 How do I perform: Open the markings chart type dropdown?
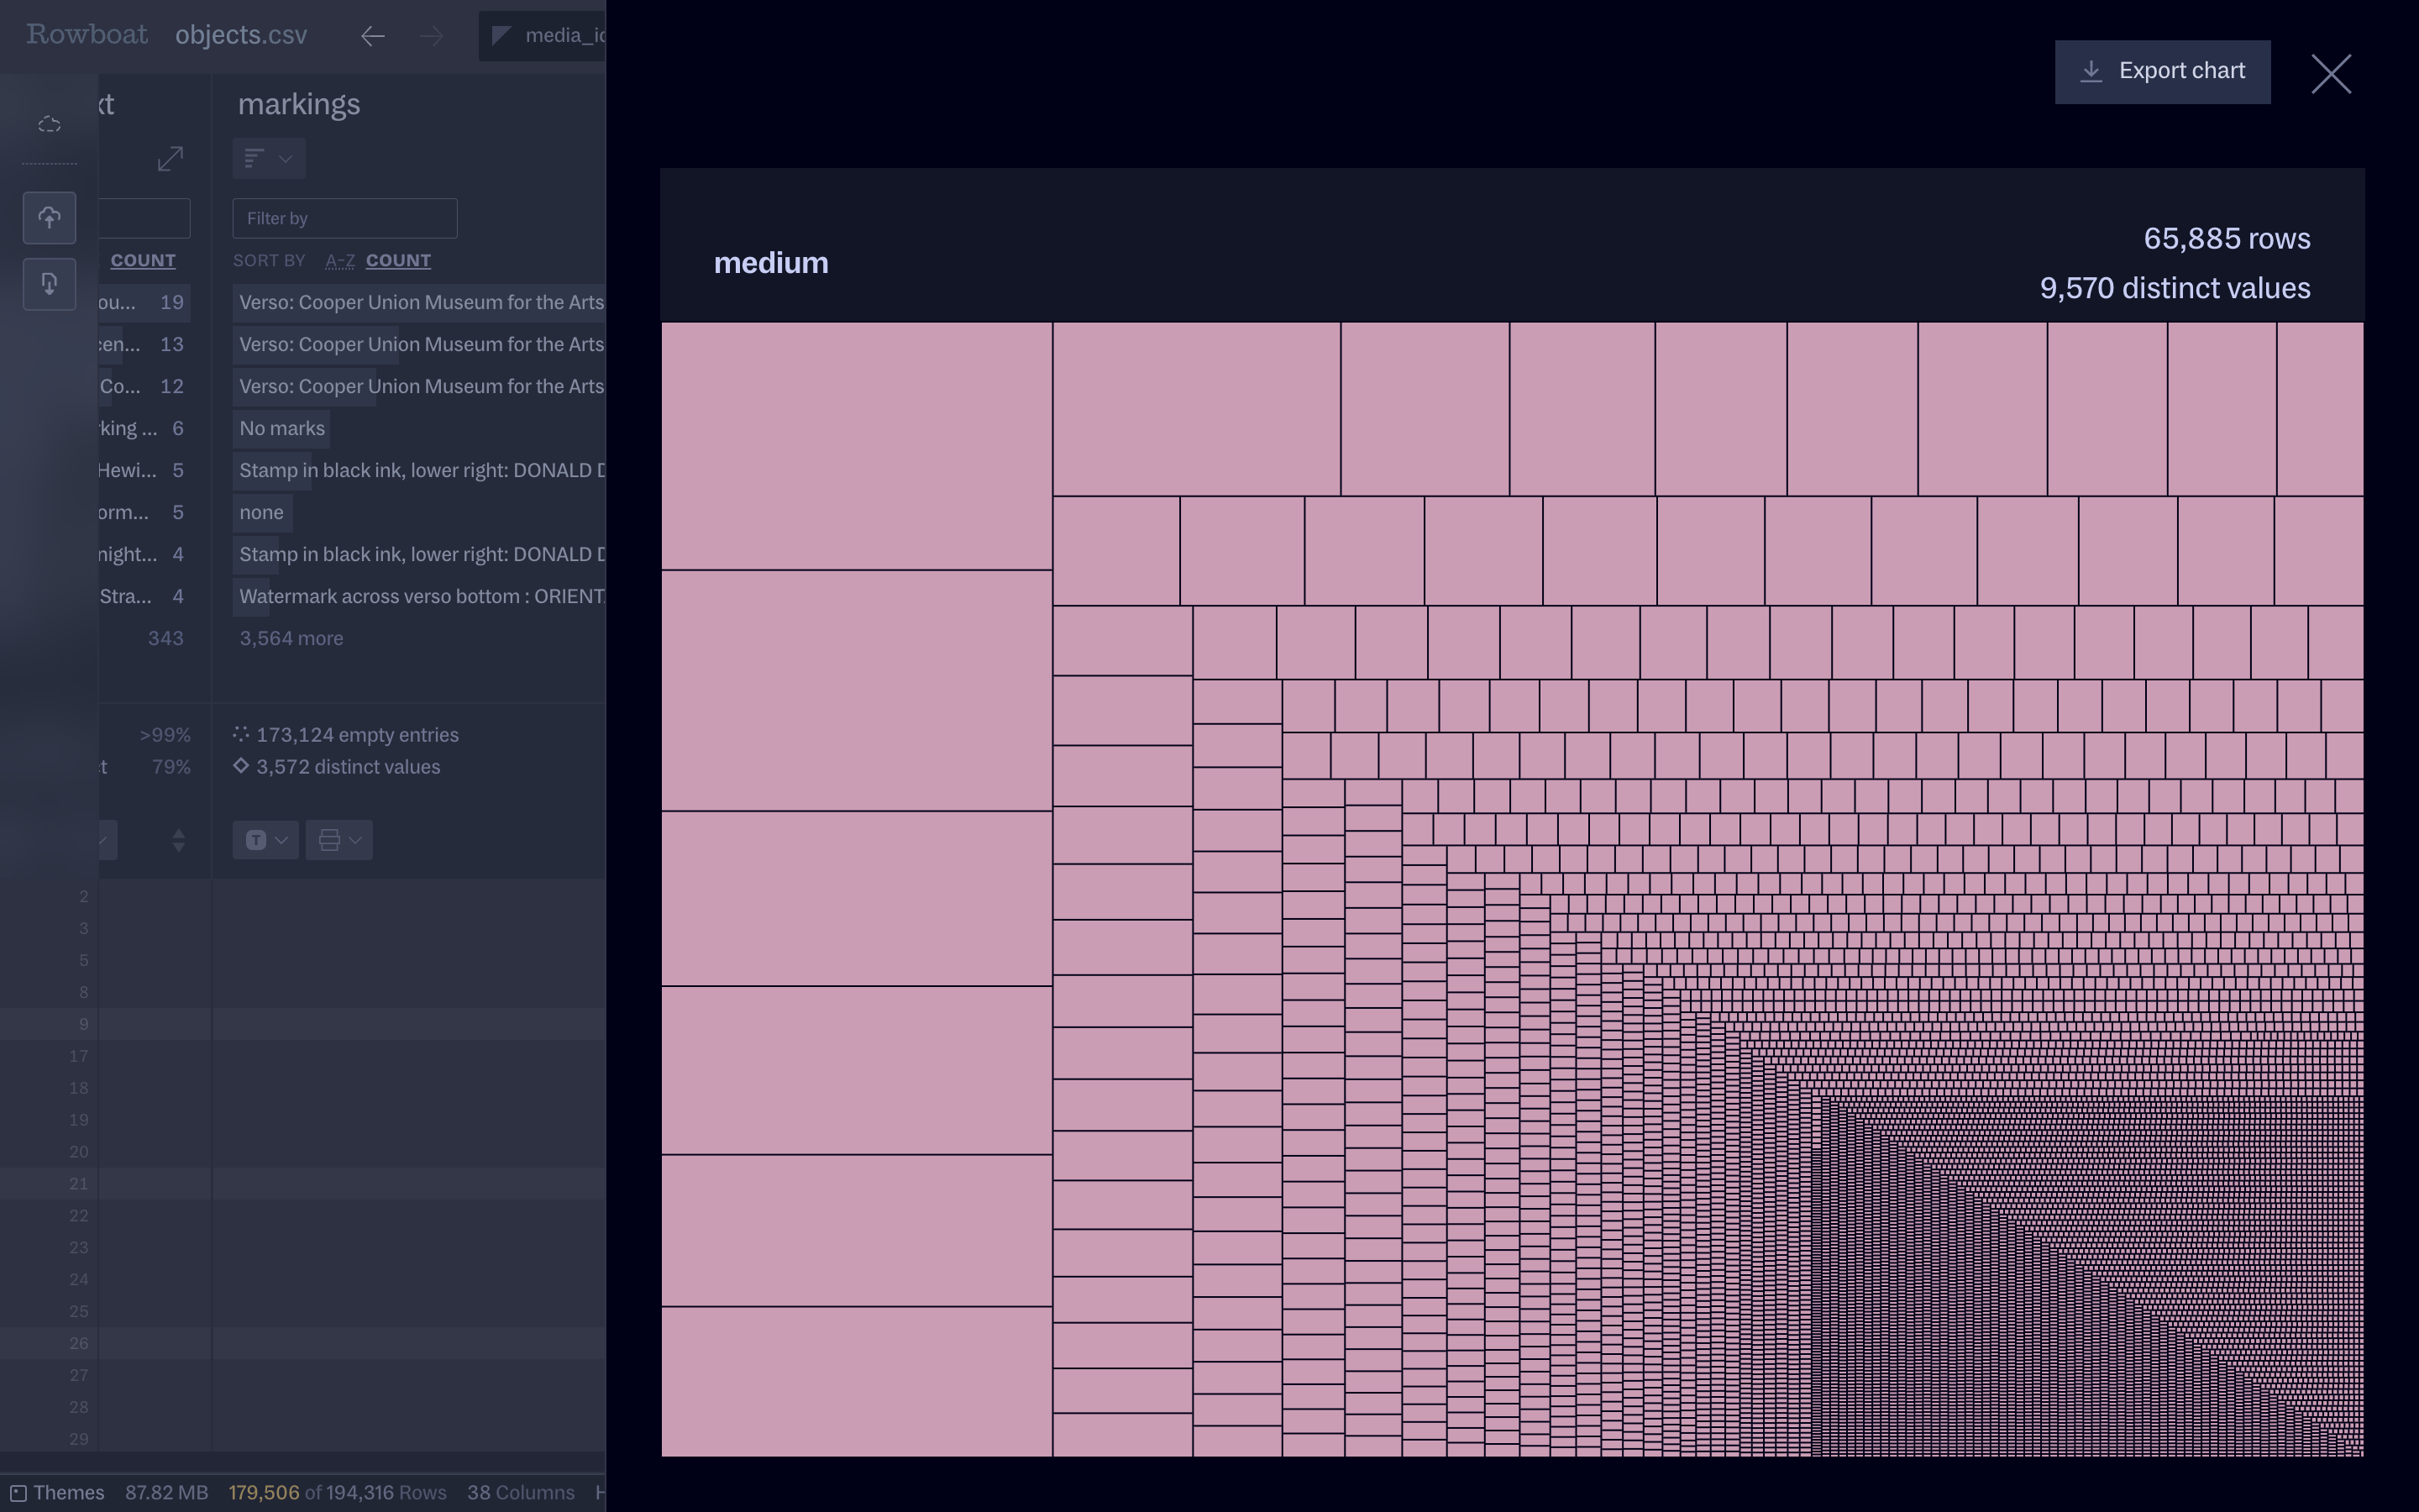(x=268, y=159)
